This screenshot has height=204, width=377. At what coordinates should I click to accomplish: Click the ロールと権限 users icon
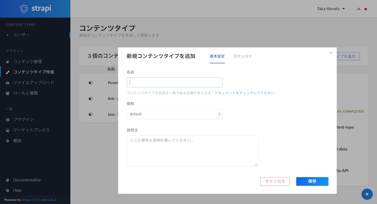coord(8,93)
